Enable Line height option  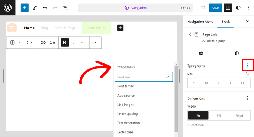[144, 105]
